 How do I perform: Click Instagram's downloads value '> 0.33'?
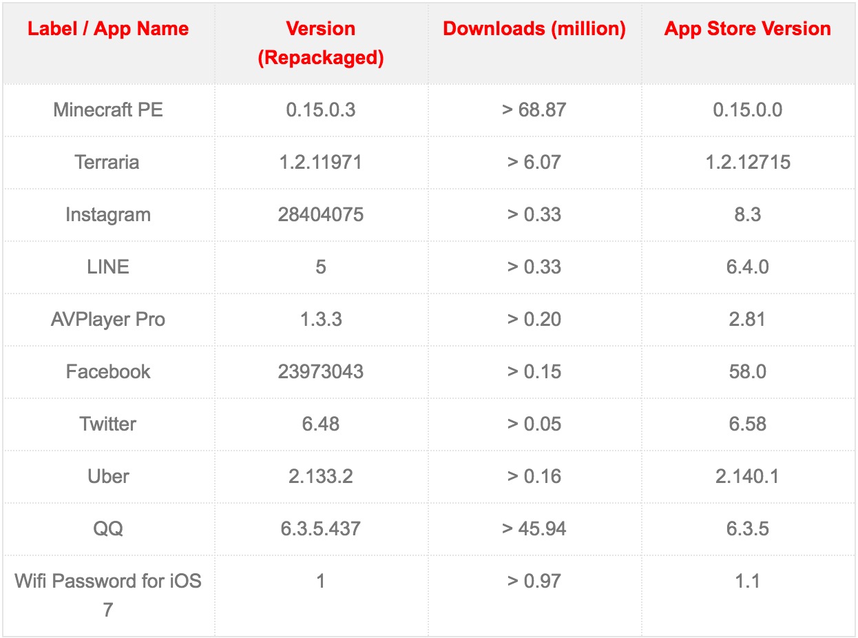tap(534, 214)
